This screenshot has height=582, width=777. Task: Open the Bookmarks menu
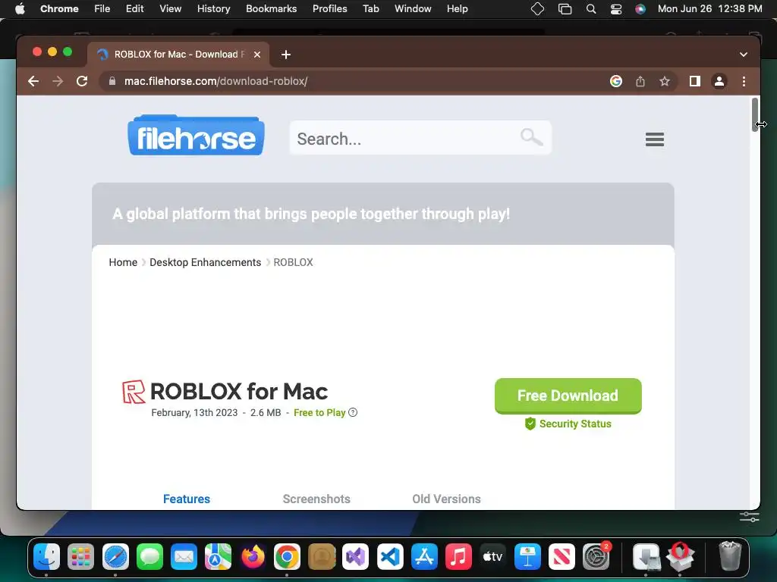pos(272,9)
